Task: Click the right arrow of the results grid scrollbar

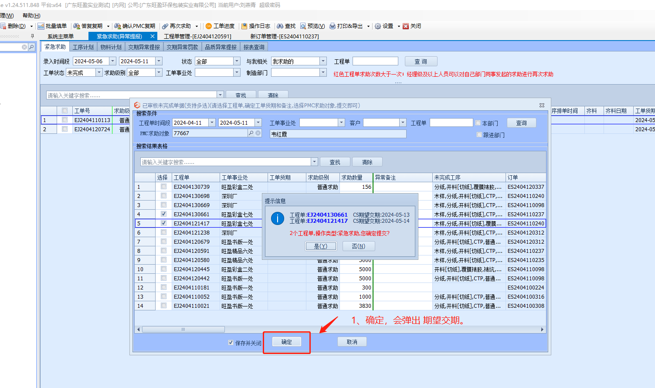Action: (x=542, y=329)
